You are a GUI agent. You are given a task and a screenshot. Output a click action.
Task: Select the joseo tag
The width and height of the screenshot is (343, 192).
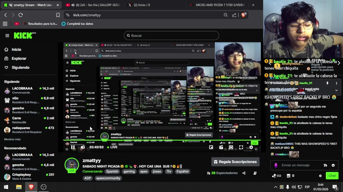(157, 171)
